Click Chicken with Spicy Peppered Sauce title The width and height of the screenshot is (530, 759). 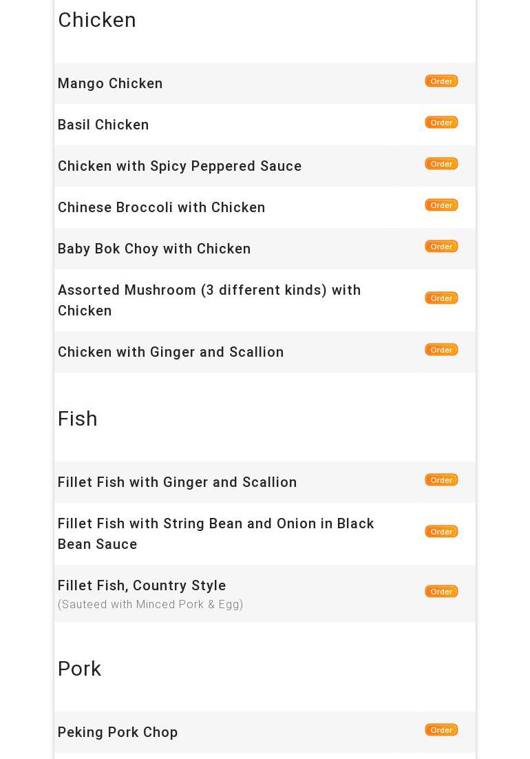click(180, 166)
